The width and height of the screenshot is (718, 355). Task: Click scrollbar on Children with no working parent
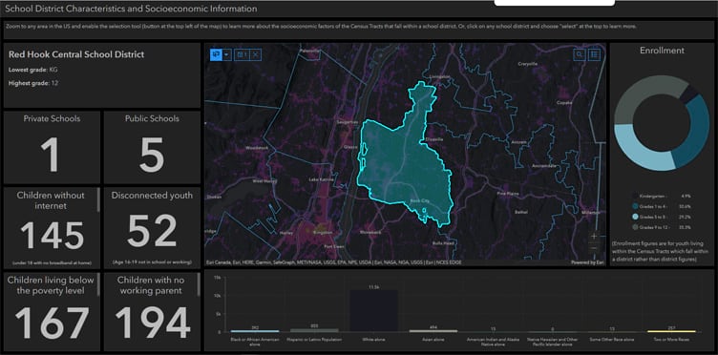[199, 284]
